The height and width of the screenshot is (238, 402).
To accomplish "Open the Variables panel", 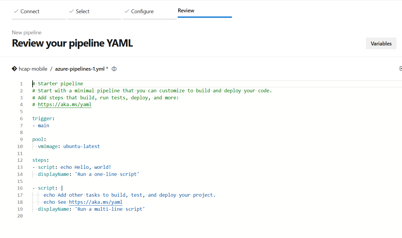I will coord(381,44).
